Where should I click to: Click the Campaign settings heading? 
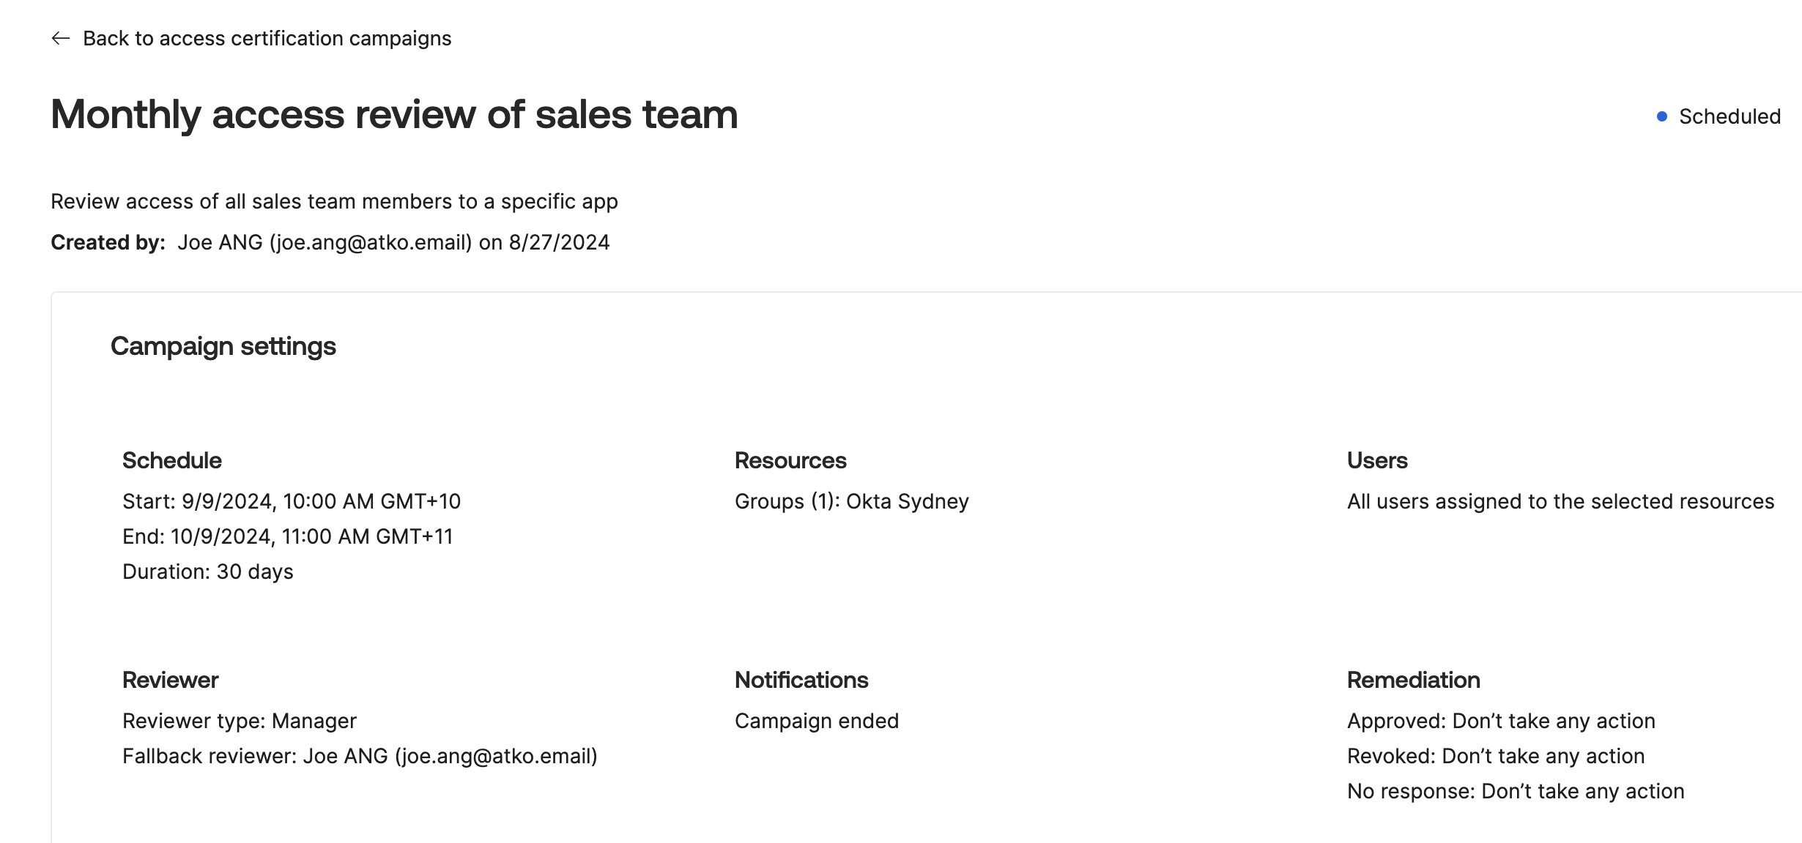coord(223,346)
